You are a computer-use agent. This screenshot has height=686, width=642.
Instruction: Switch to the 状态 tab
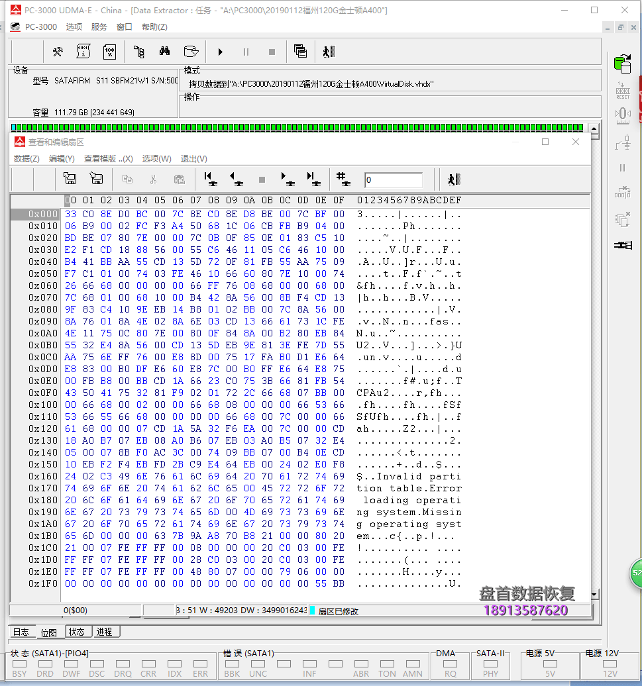77,632
